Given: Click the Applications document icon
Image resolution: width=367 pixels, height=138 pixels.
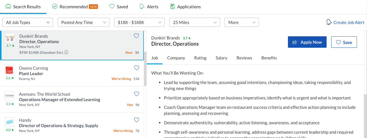Looking at the screenshot, I should click(x=172, y=6).
